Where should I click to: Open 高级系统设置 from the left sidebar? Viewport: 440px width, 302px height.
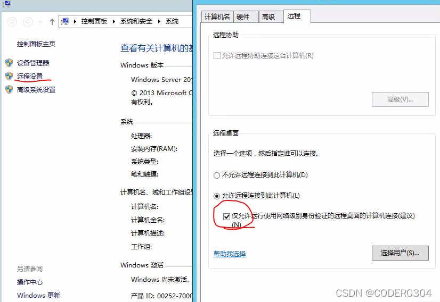(x=36, y=90)
